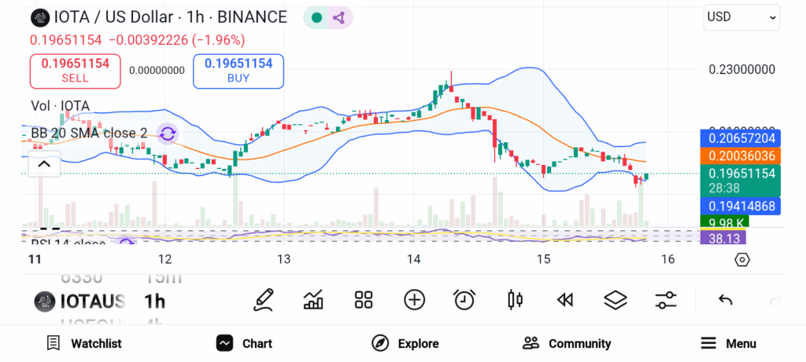Select the pencil drawing tool
The width and height of the screenshot is (806, 362).
(264, 299)
